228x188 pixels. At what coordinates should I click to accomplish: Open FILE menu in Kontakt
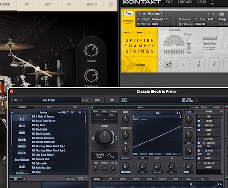click(x=170, y=2)
